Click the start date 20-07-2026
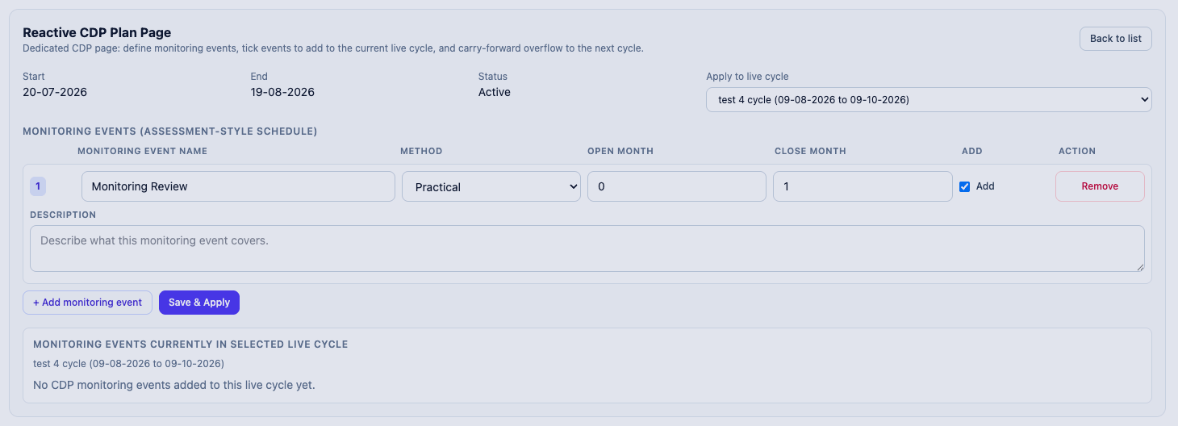1178x426 pixels. coord(55,92)
